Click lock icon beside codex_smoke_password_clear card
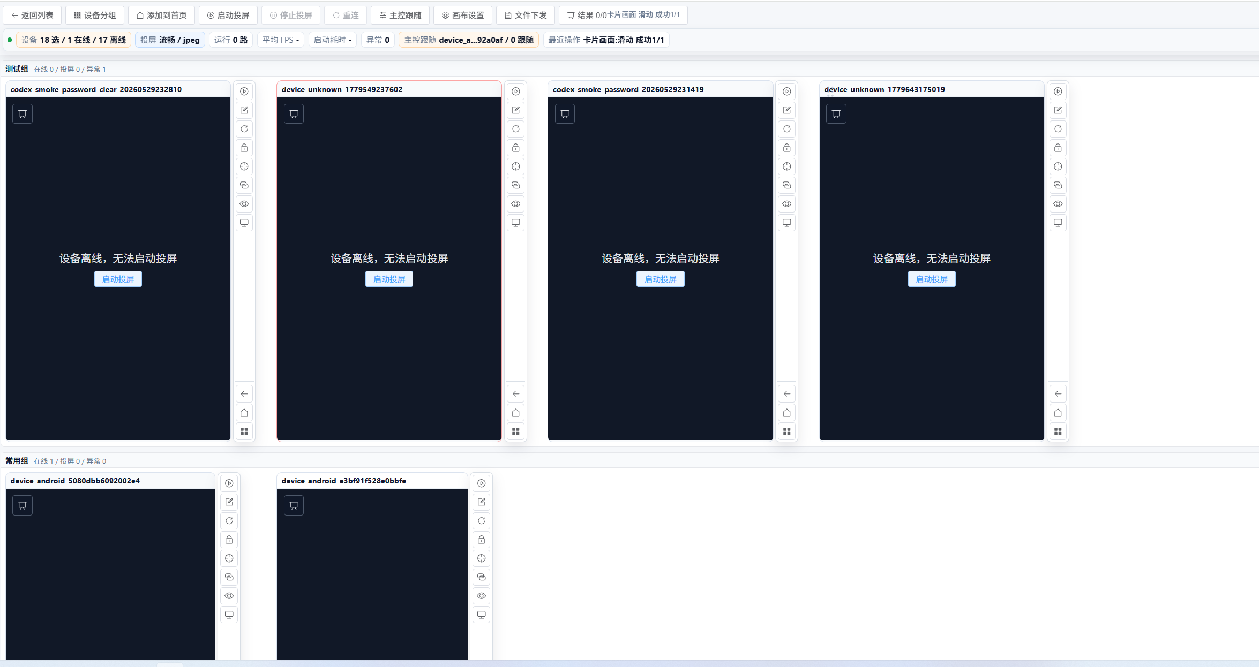1259x667 pixels. point(244,148)
